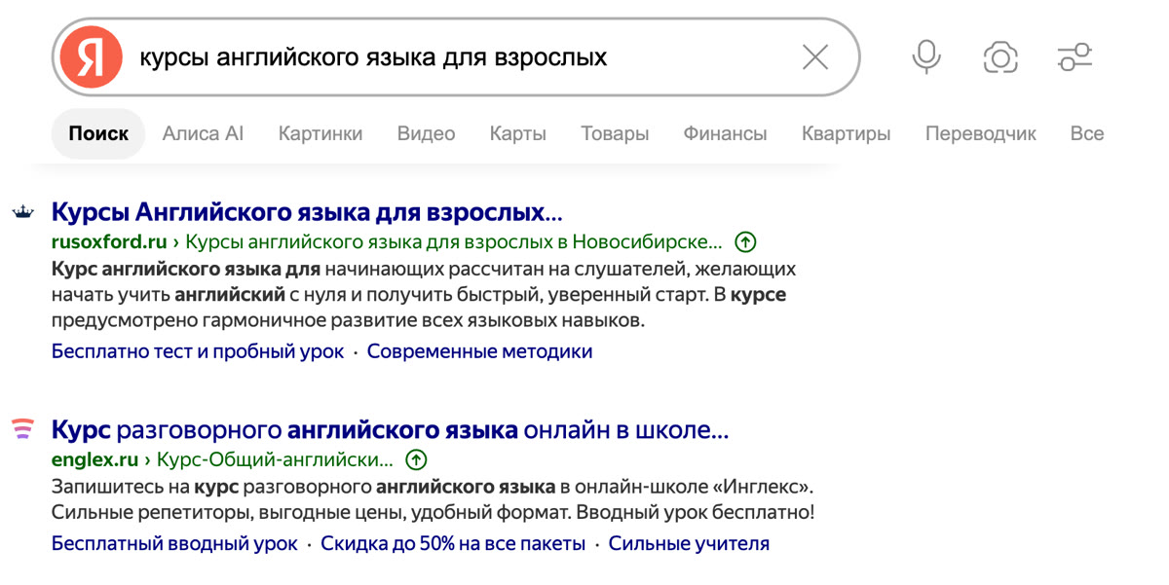The width and height of the screenshot is (1169, 585).
Task: Open breadcrumb Курсы английского языка для взрослых в Новосибирске
Action: (454, 241)
